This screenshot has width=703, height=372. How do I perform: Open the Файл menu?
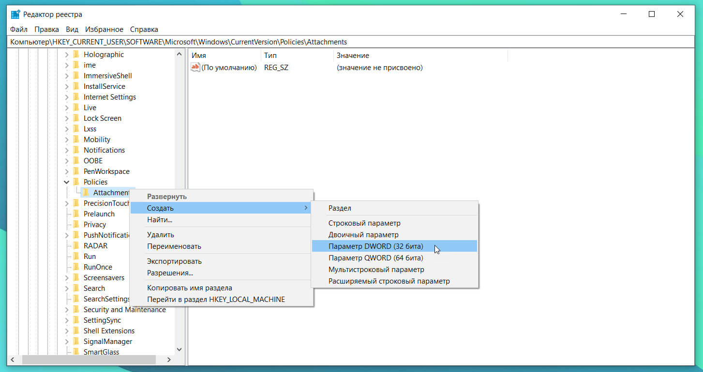[19, 29]
